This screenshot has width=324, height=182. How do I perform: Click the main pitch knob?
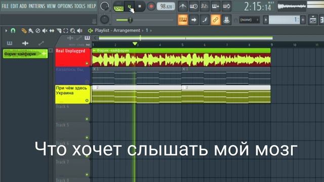point(105,20)
